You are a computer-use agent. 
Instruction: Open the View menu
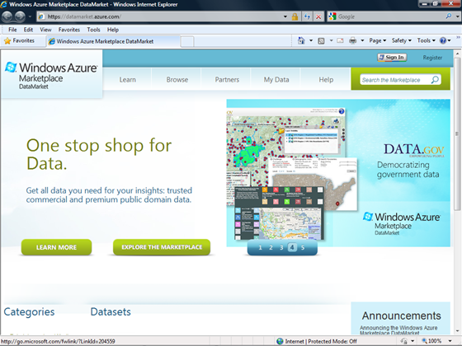(x=45, y=30)
